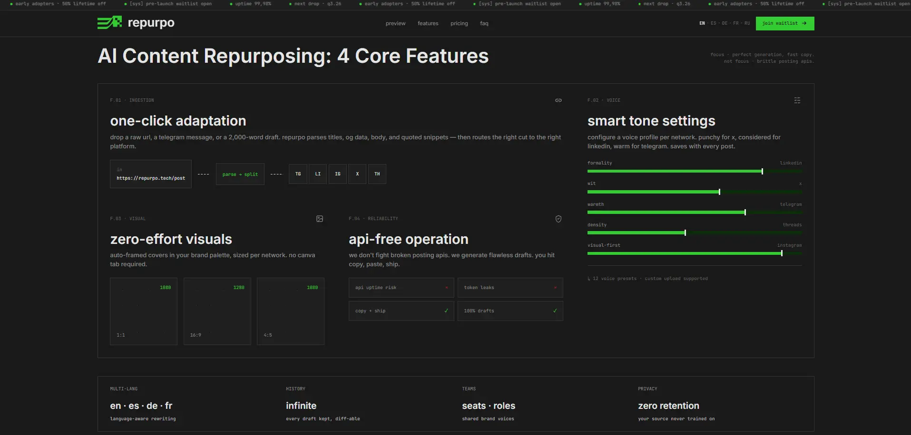Click the 1:1 cover thumbnail

point(144,311)
